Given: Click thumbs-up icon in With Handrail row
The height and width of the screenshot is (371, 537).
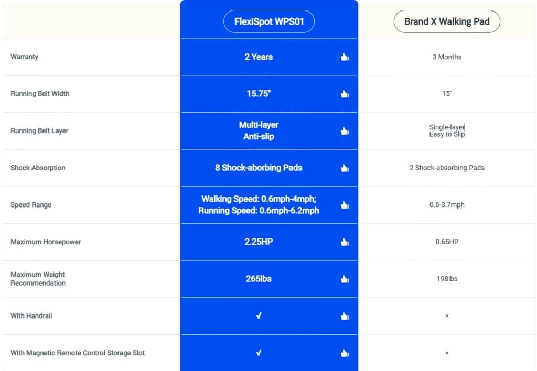Looking at the screenshot, I should pyautogui.click(x=345, y=316).
